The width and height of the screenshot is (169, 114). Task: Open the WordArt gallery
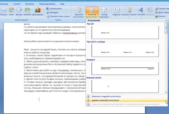[x=141, y=12]
